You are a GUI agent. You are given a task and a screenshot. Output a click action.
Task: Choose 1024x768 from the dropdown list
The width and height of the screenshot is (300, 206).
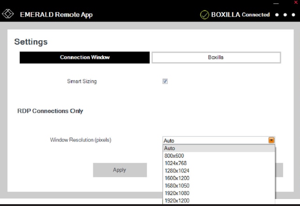click(219, 163)
